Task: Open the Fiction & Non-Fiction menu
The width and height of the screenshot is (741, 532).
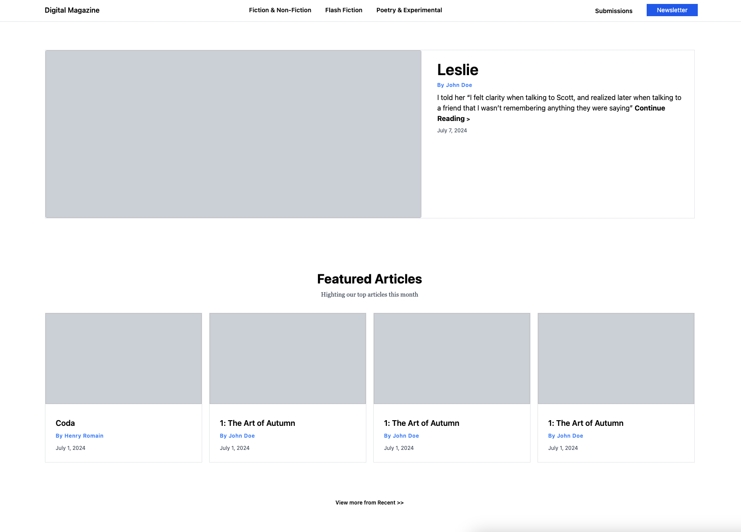Action: (280, 10)
